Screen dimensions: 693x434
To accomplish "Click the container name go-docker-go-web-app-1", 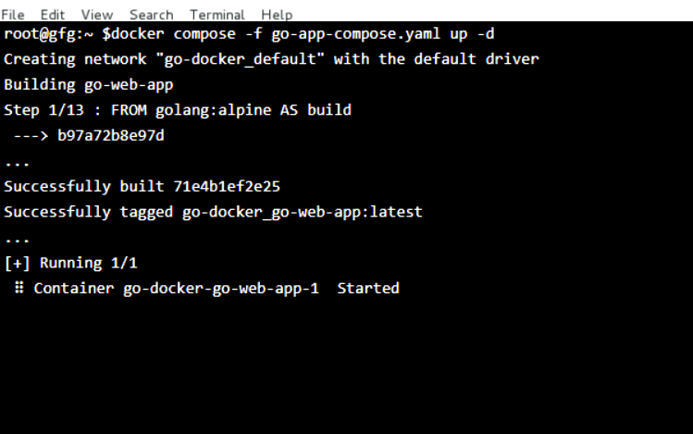I will (x=221, y=289).
